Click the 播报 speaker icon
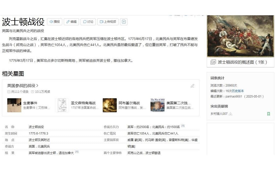This screenshot has height=169, width=275. tap(51, 21)
